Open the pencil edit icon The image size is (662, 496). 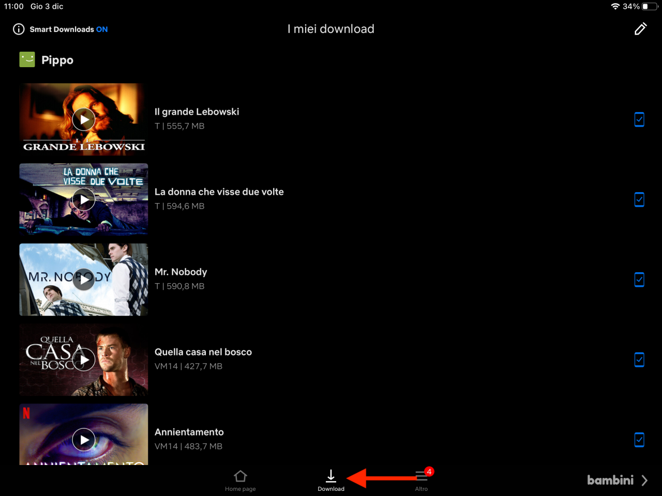point(640,29)
